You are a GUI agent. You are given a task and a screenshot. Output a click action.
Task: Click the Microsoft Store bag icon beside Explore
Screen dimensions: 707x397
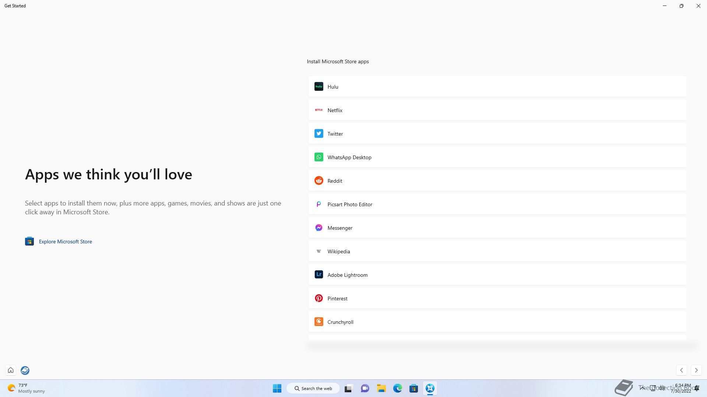click(x=29, y=241)
